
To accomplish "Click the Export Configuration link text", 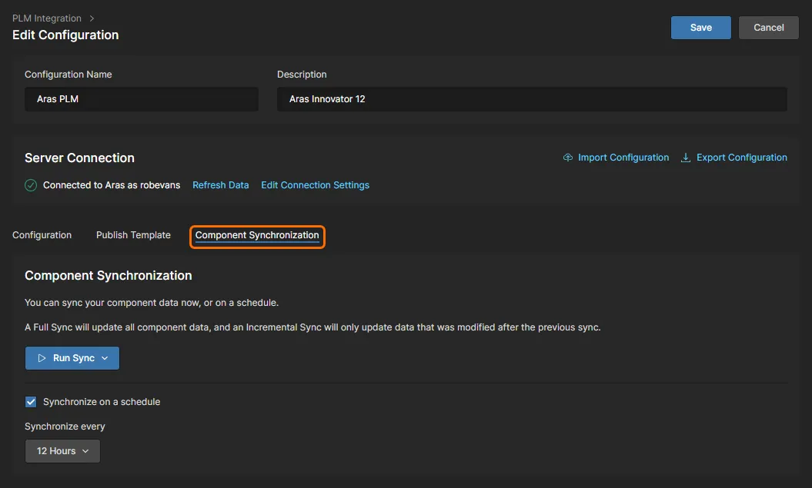I will coord(742,158).
